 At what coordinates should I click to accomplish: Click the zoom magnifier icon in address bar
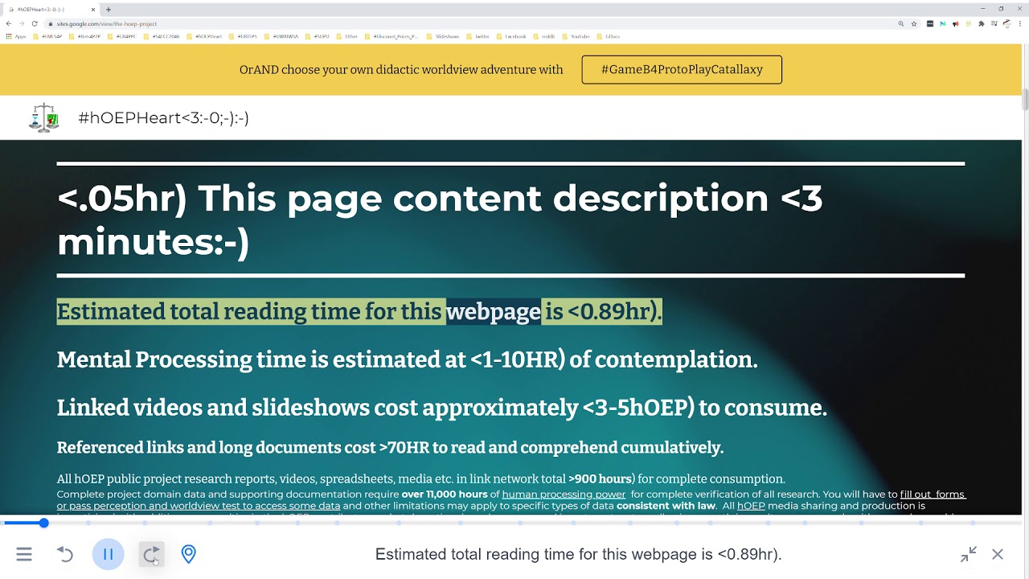point(901,24)
